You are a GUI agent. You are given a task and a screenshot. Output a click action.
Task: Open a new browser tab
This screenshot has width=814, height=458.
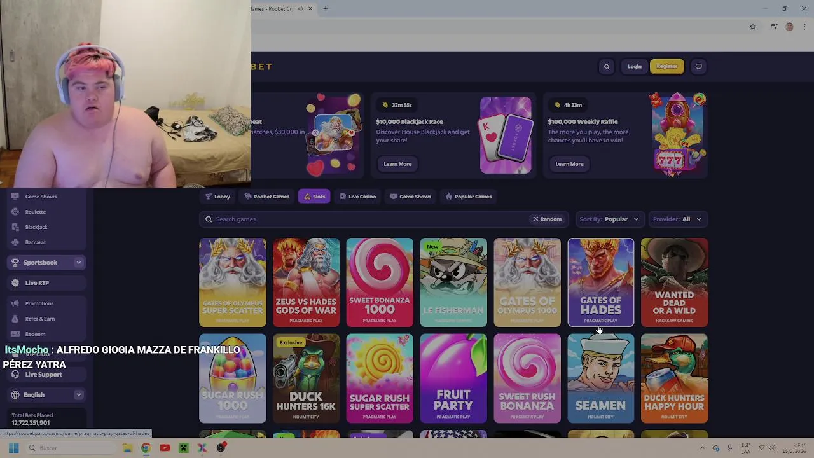tap(325, 8)
